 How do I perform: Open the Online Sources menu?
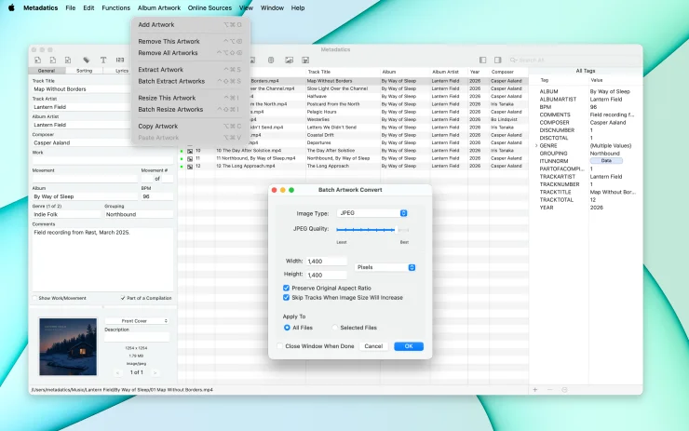[x=209, y=7]
